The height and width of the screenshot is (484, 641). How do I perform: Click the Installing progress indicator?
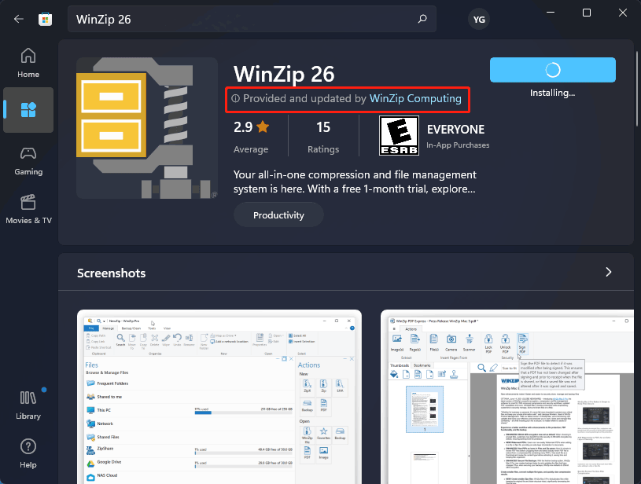552,69
